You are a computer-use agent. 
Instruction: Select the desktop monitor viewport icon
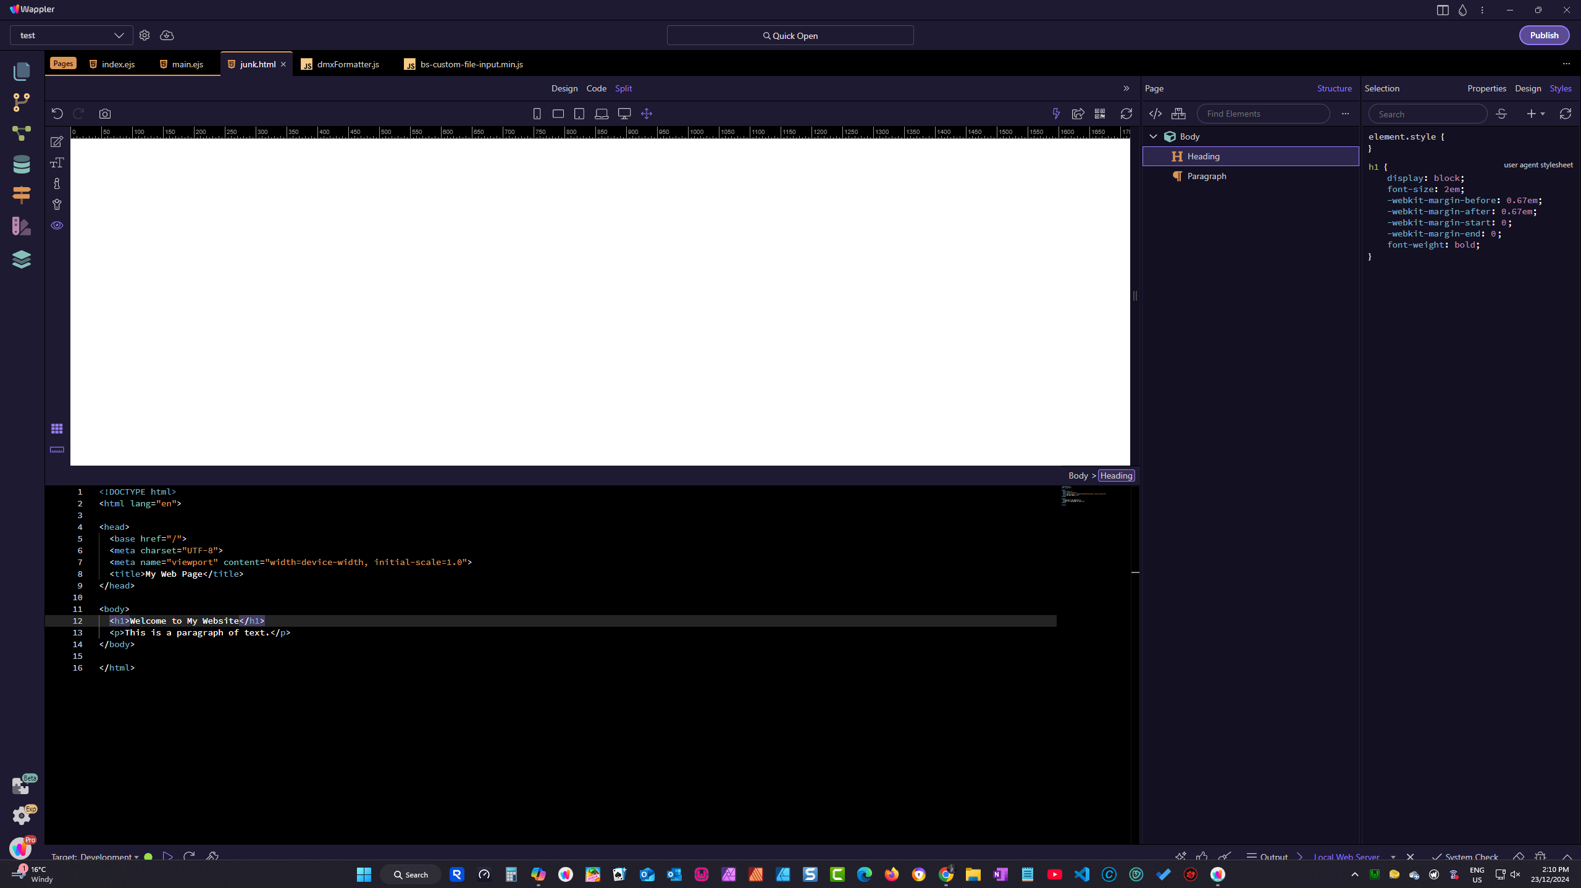624,114
